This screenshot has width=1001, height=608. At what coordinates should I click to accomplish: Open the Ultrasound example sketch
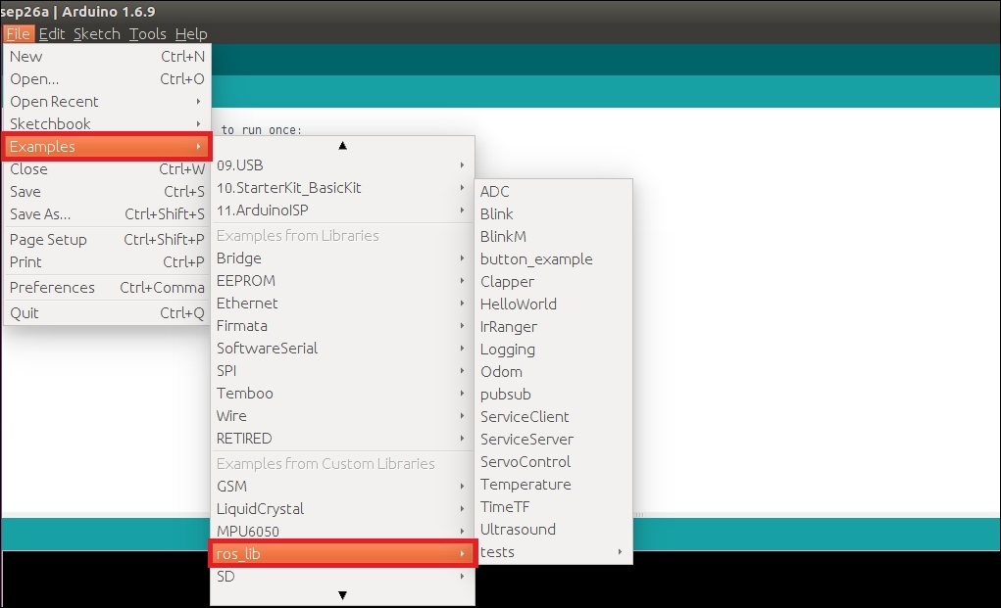[x=554, y=530]
